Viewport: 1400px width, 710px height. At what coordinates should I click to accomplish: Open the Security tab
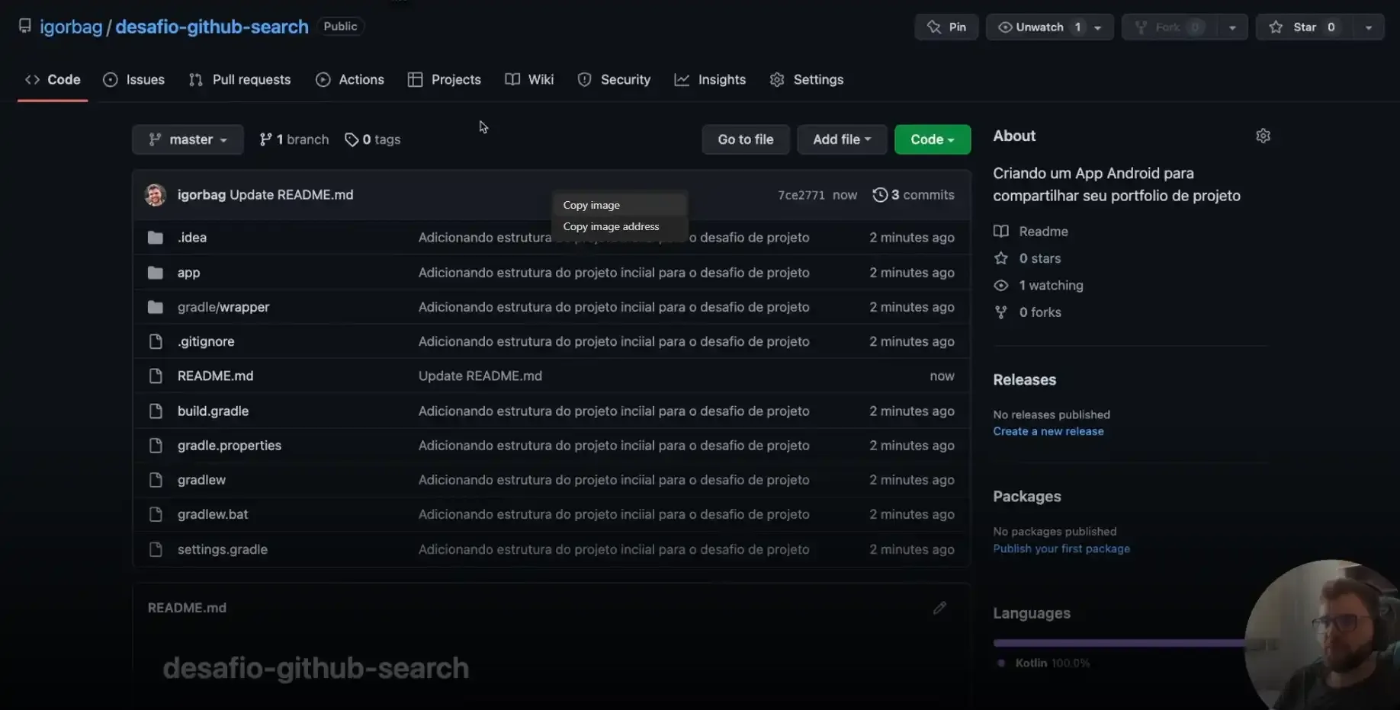pyautogui.click(x=614, y=79)
